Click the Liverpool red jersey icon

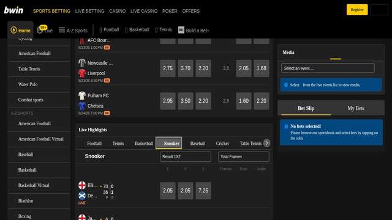point(81,73)
